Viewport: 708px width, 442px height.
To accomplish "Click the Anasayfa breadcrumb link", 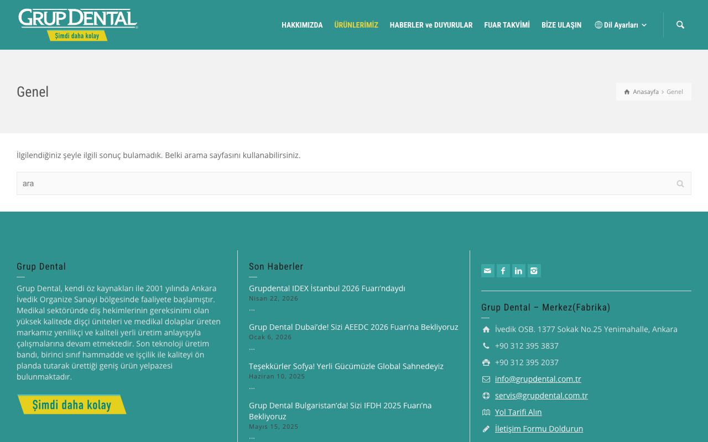I will [645, 92].
